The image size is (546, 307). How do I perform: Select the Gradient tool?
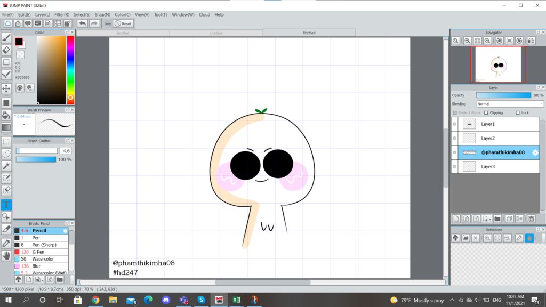[6, 127]
